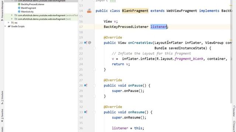
Task: Collapse onCreateView using the line 25 fold end marker
Action: (x=94, y=69)
